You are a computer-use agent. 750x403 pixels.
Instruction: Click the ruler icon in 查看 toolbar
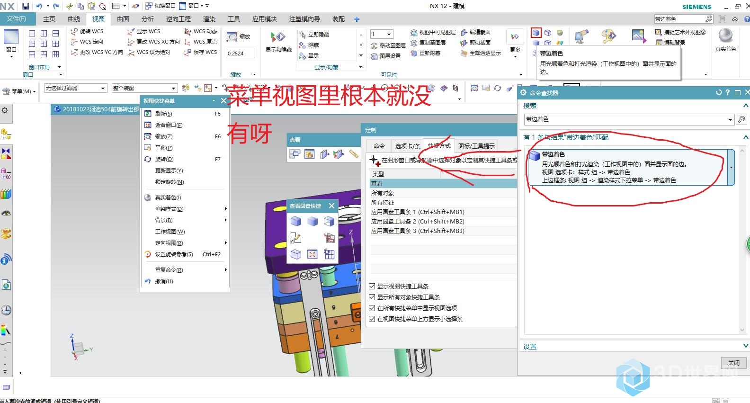tap(354, 154)
